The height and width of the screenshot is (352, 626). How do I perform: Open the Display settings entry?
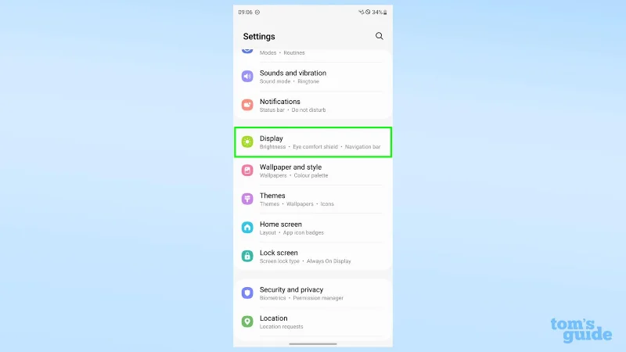coord(313,142)
